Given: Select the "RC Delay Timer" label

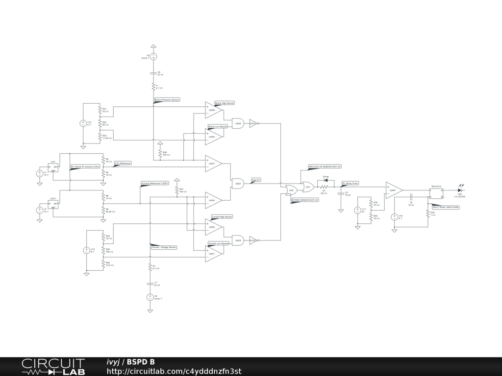Looking at the screenshot, I should 350,183.
